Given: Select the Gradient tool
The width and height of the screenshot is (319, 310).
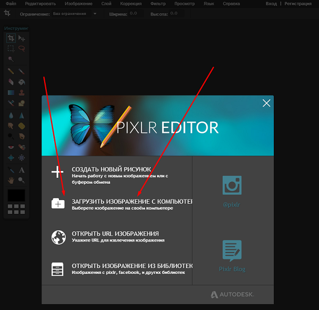Looking at the screenshot, I should point(11,93).
